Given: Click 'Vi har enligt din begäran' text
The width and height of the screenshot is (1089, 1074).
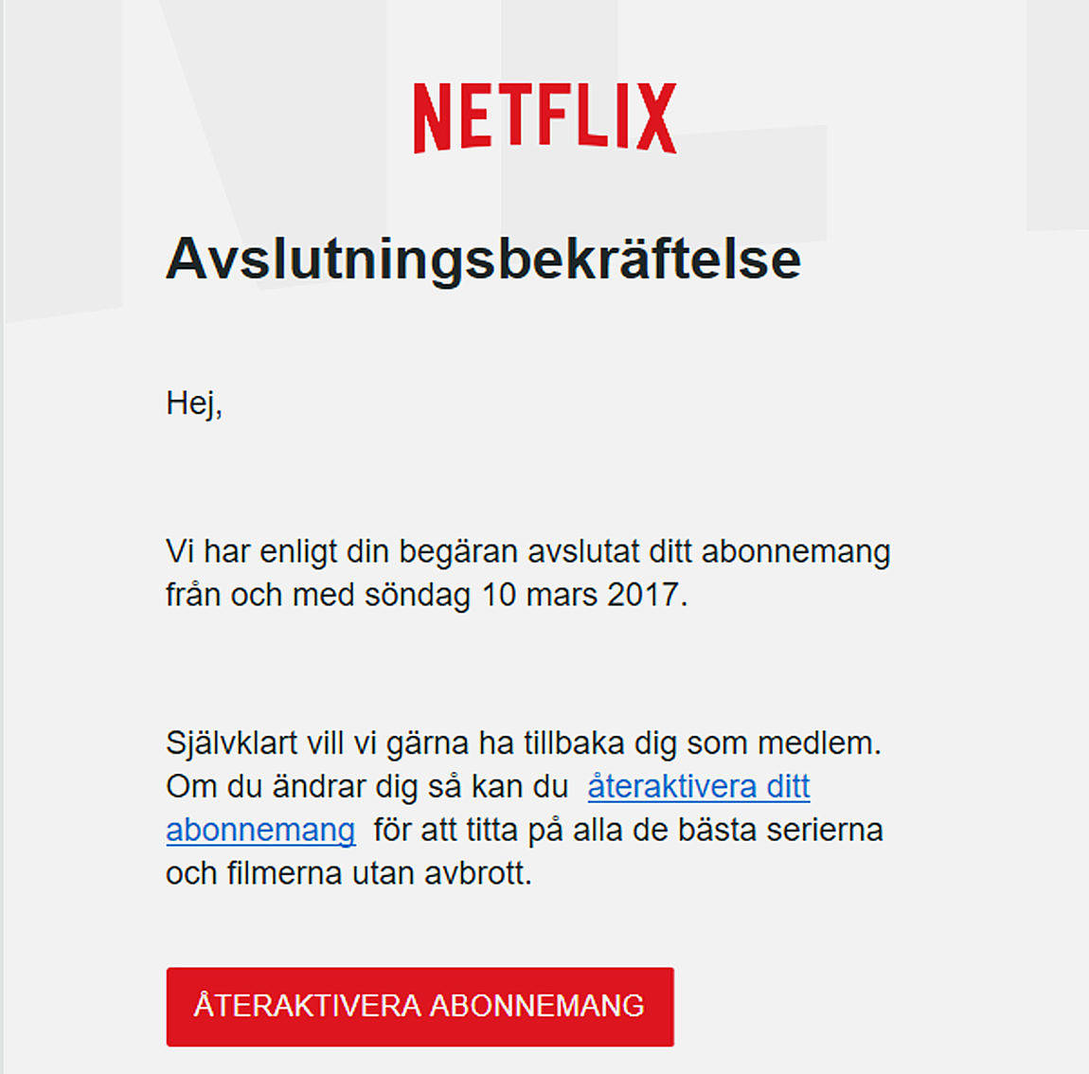Looking at the screenshot, I should click(x=342, y=551).
